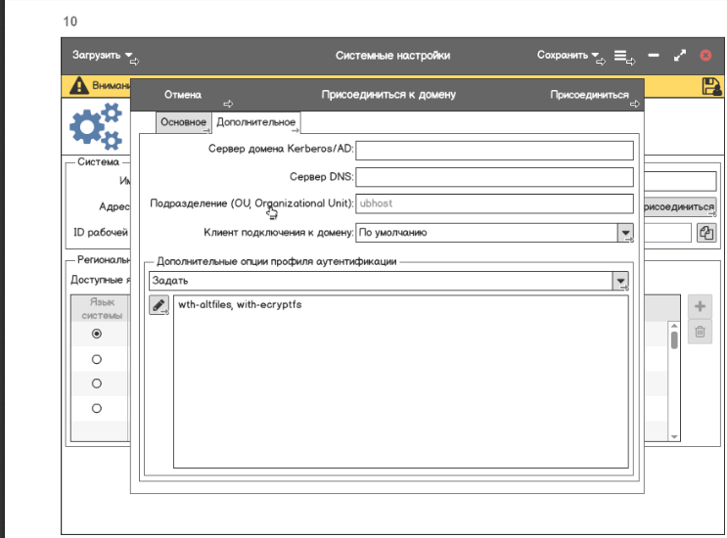Switch to the 'Основное' tab
Image resolution: width=727 pixels, height=538 pixels.
click(184, 122)
